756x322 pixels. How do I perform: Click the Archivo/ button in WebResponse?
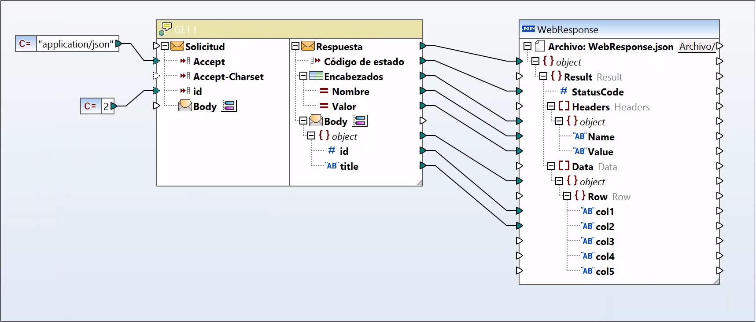tap(697, 46)
